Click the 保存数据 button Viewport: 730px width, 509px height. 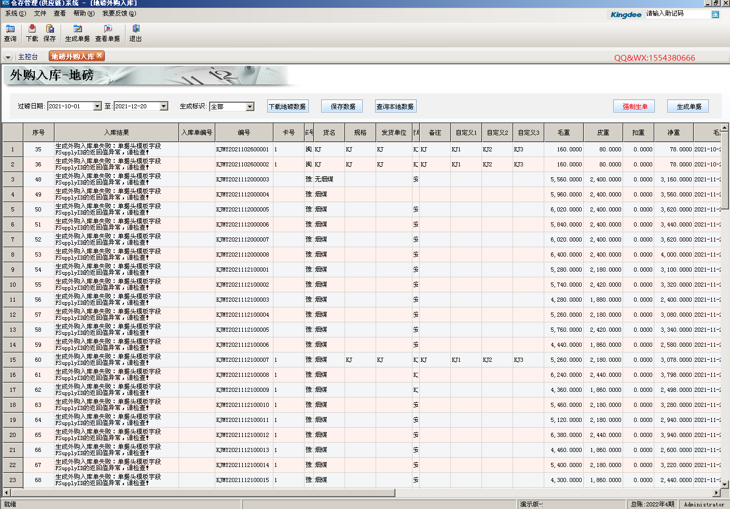[342, 106]
